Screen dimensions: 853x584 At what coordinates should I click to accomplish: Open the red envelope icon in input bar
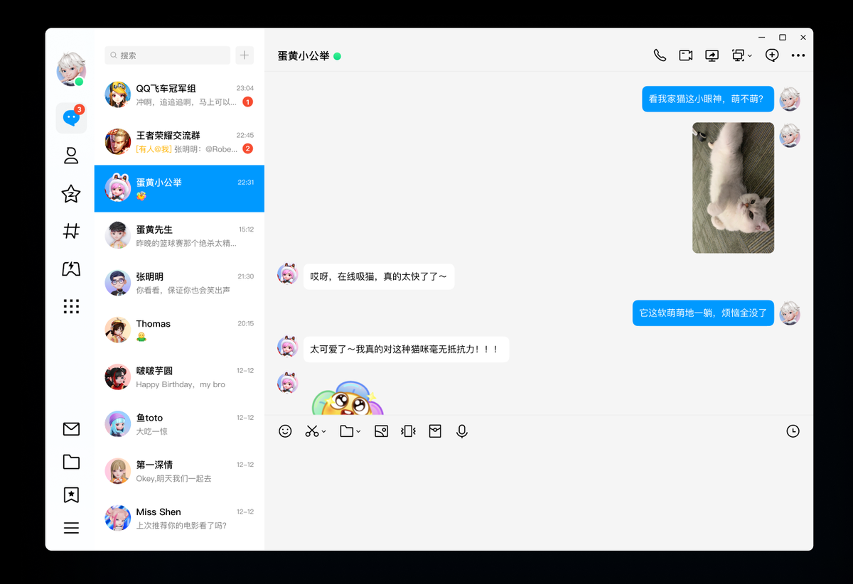pyautogui.click(x=435, y=431)
